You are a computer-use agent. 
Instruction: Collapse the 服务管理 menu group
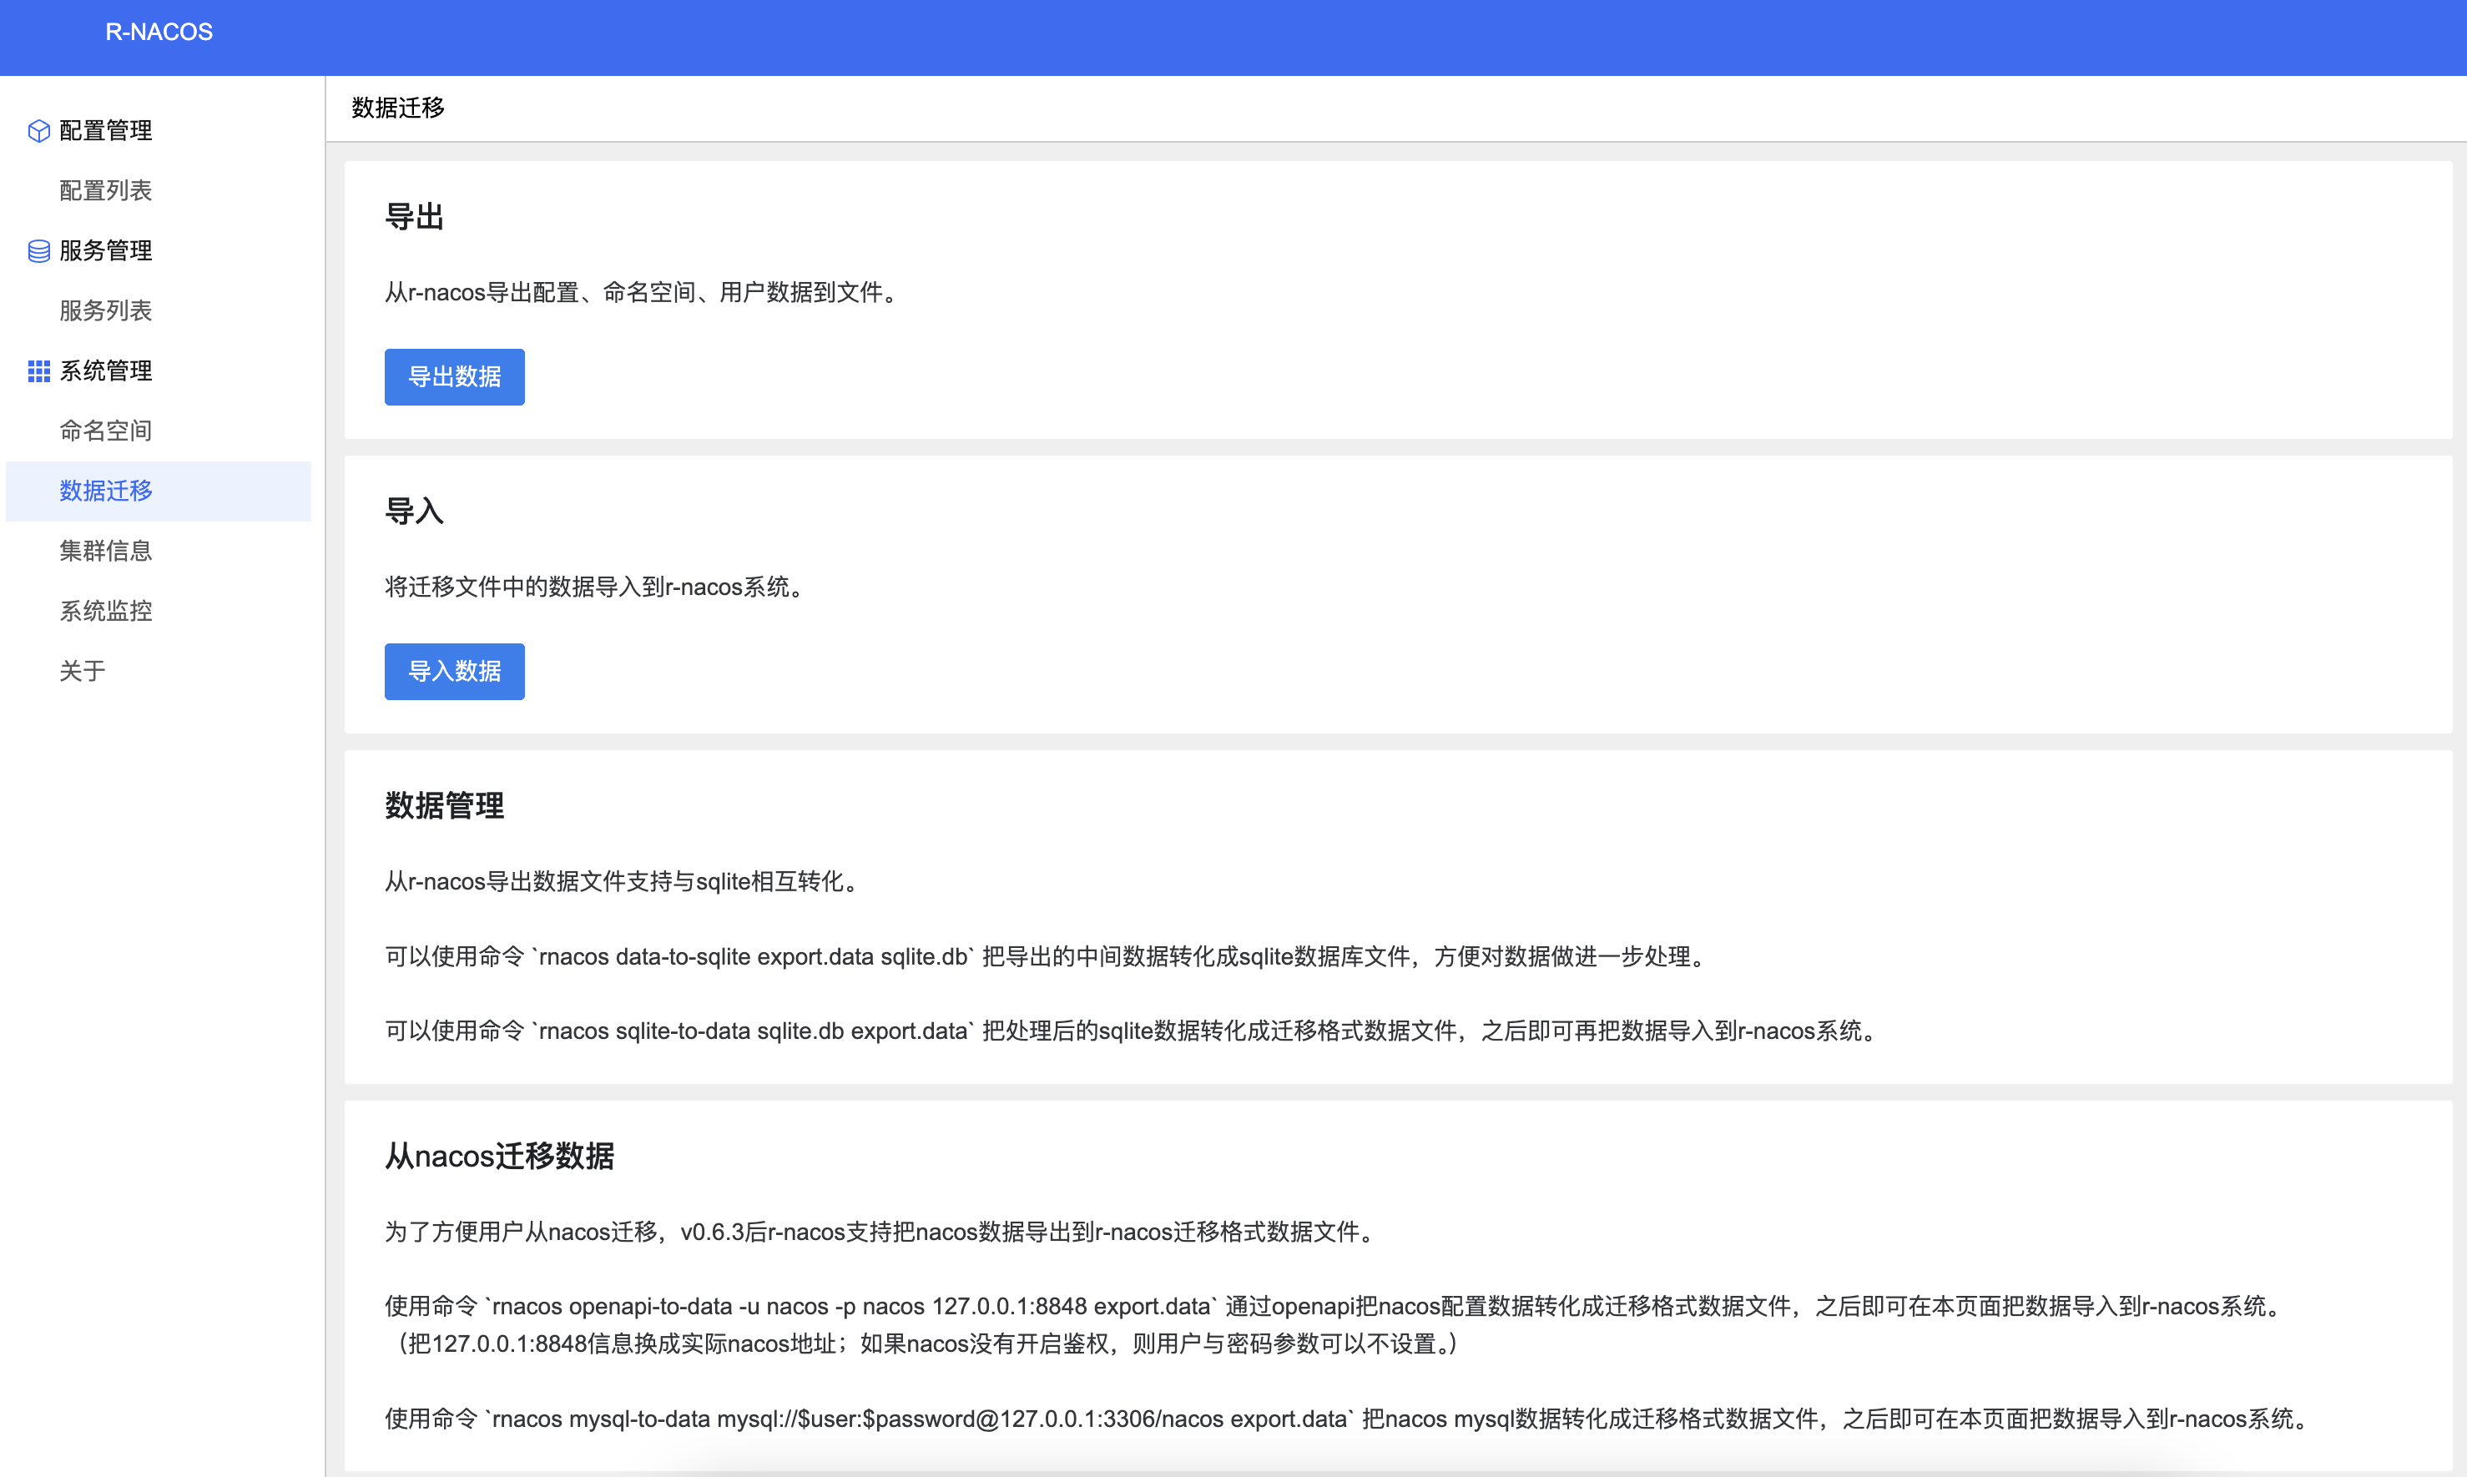click(x=105, y=251)
